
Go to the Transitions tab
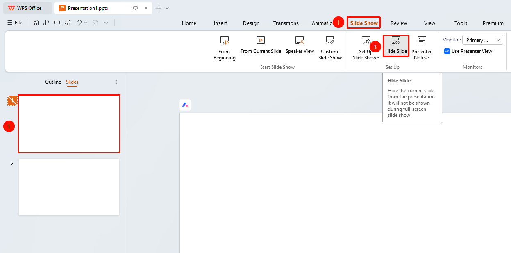point(286,23)
